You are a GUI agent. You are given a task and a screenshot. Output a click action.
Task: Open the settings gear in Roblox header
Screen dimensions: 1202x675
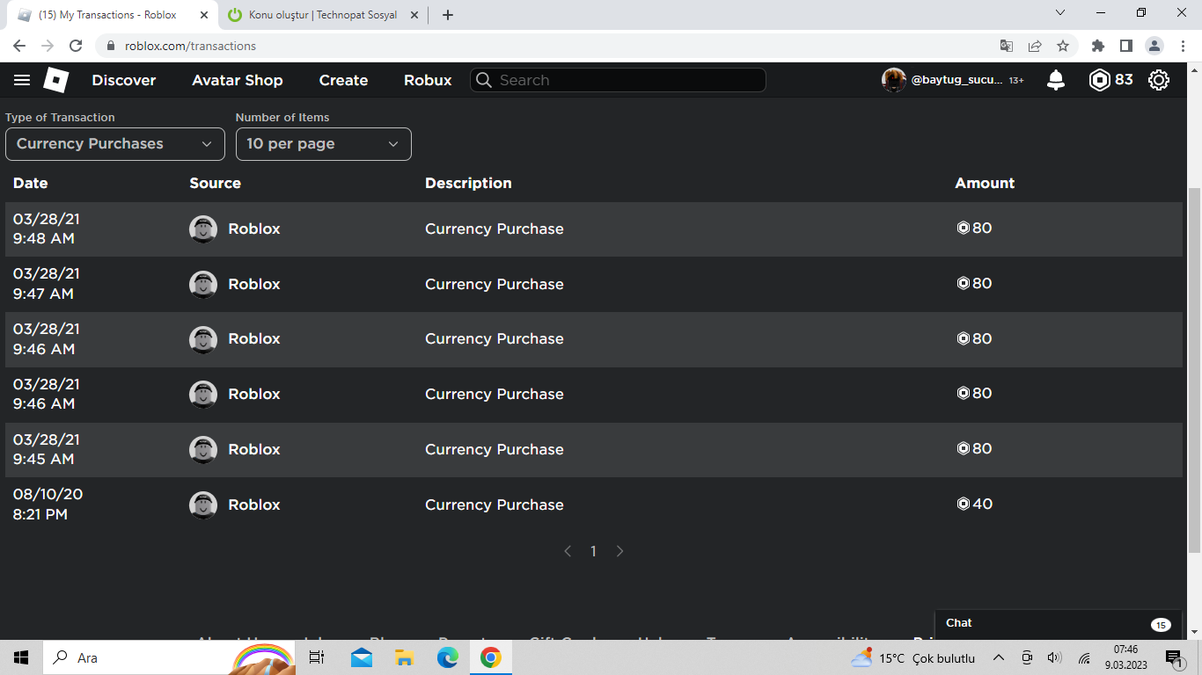point(1159,80)
